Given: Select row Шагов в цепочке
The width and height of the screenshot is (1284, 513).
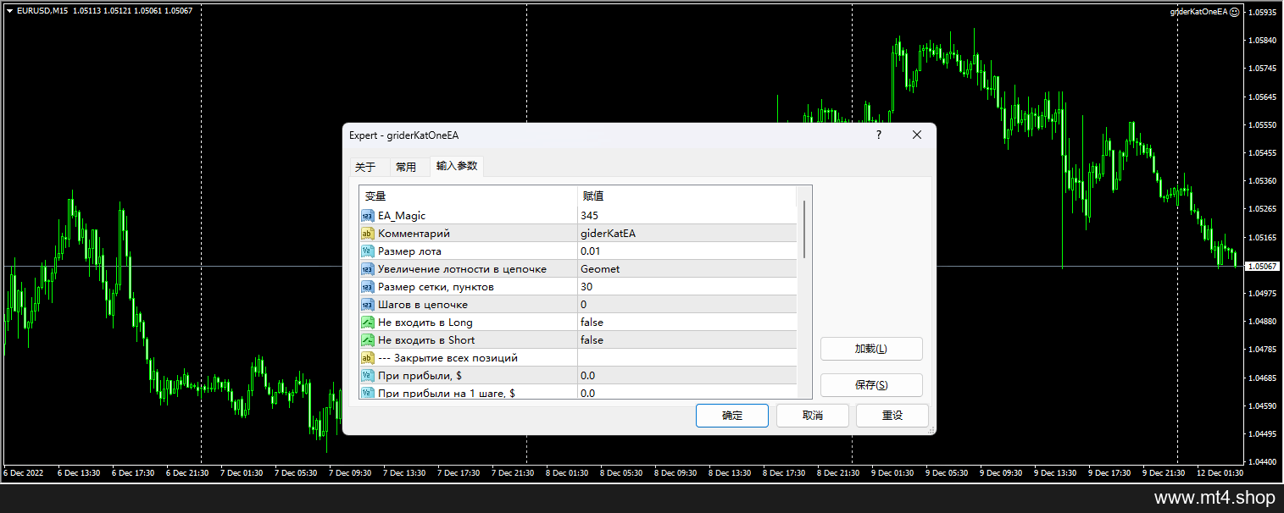Looking at the screenshot, I should (578, 305).
